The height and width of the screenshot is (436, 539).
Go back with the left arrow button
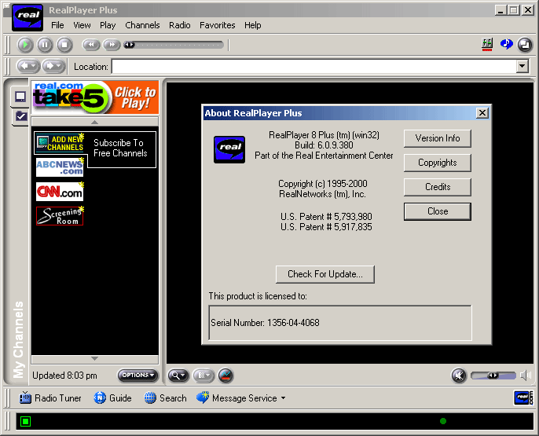(x=28, y=66)
